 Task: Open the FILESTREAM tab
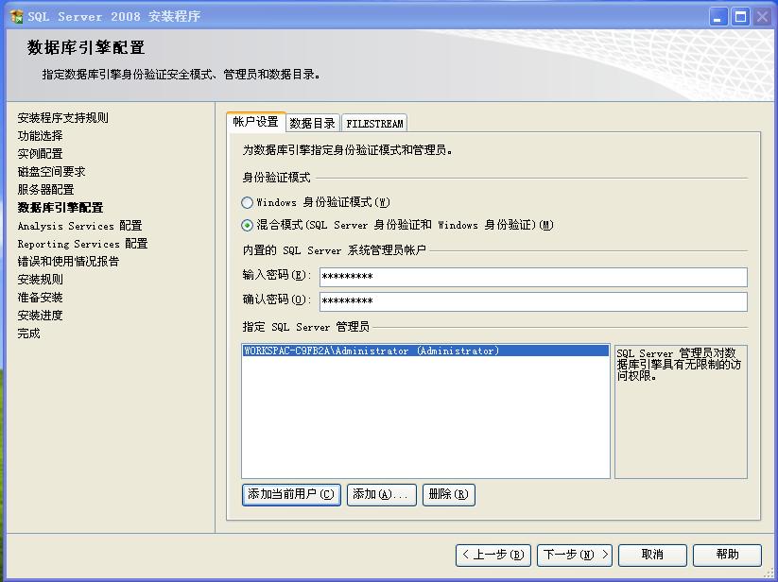pos(376,122)
